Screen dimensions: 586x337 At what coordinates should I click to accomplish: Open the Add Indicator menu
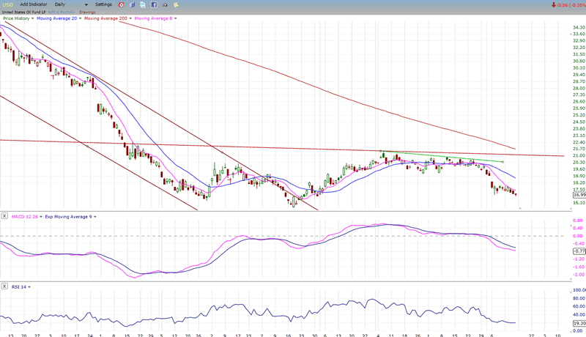pos(33,4)
